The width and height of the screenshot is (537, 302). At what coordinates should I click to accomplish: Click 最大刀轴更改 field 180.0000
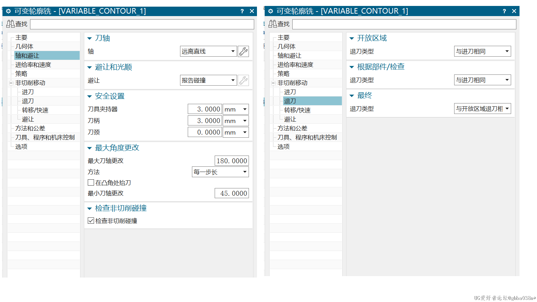pyautogui.click(x=232, y=161)
